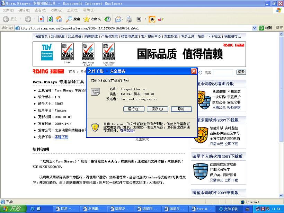Open the Edit button dropdown arrow
Image resolution: width=284 pixels, height=213 pixels.
[145, 19]
